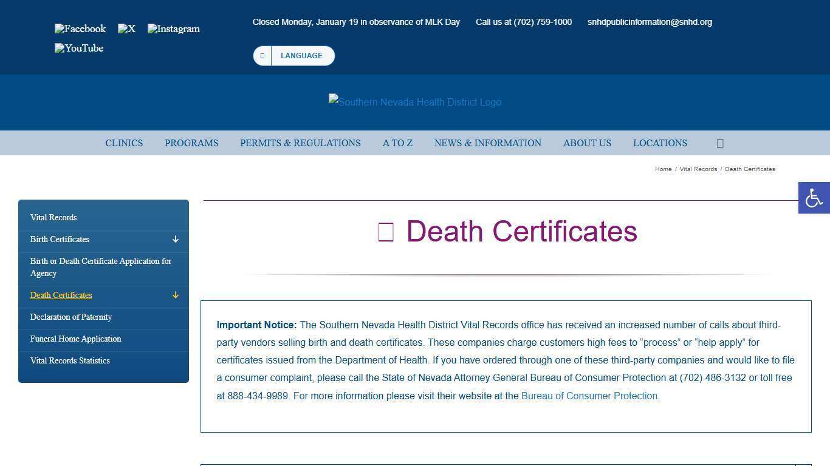Expand the Birth Certificates sidebar section
This screenshot has height=466, width=830.
click(x=175, y=239)
